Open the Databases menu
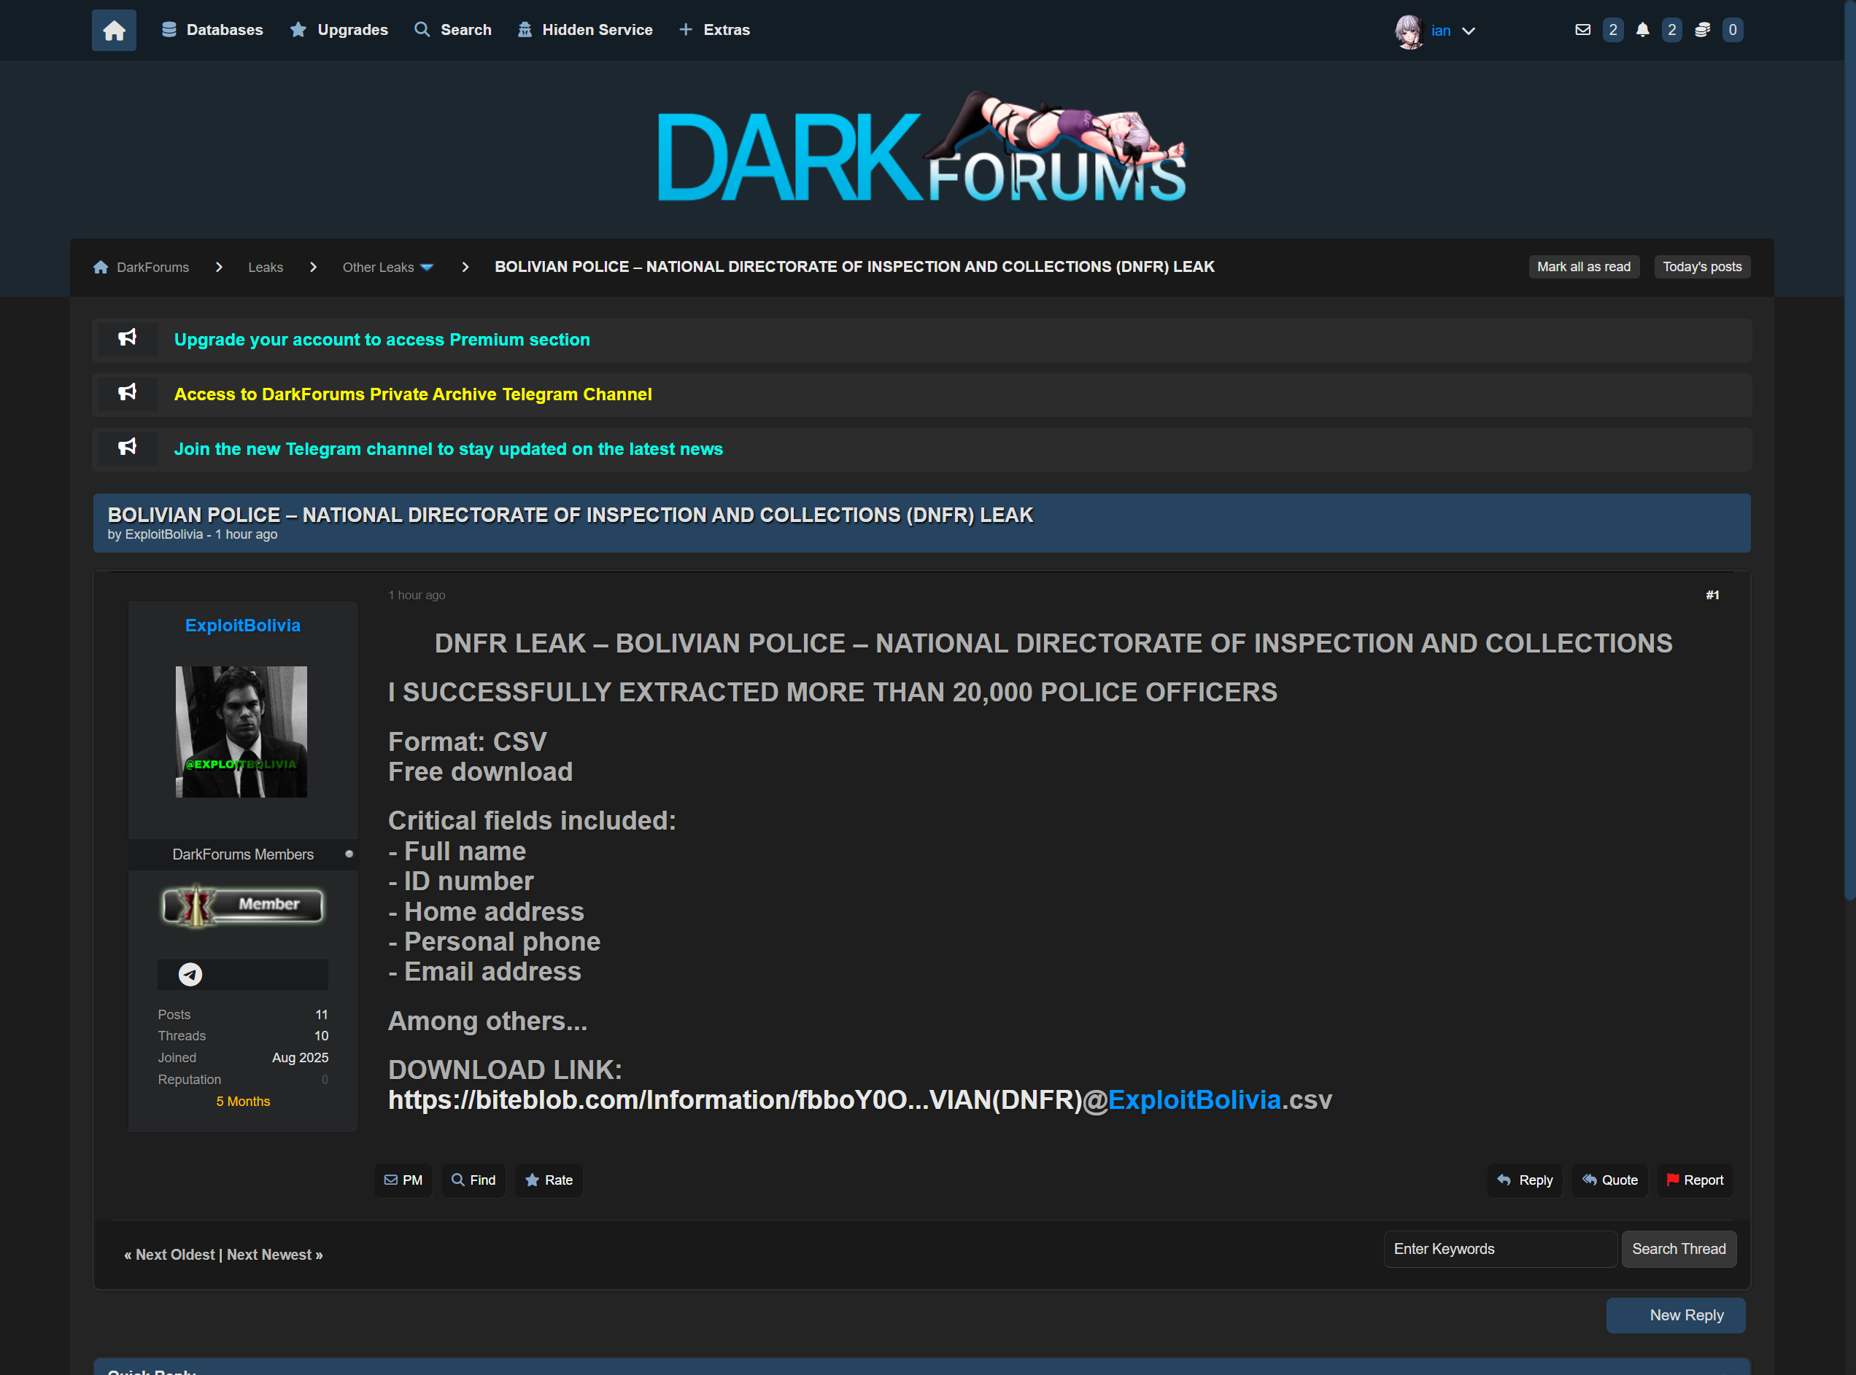This screenshot has height=1375, width=1856. (212, 30)
